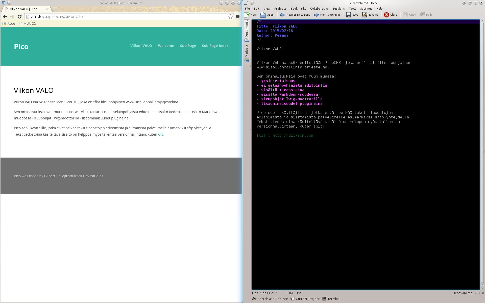485x303 pixels.
Task: Open the Collaborative menu in Kate
Action: (319, 9)
